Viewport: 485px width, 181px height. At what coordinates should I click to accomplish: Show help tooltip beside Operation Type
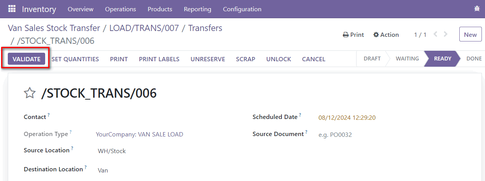coord(71,132)
